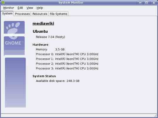Image resolution: width=158 pixels, height=118 pixels.
Task: Open the View menu
Action: [x=30, y=8]
